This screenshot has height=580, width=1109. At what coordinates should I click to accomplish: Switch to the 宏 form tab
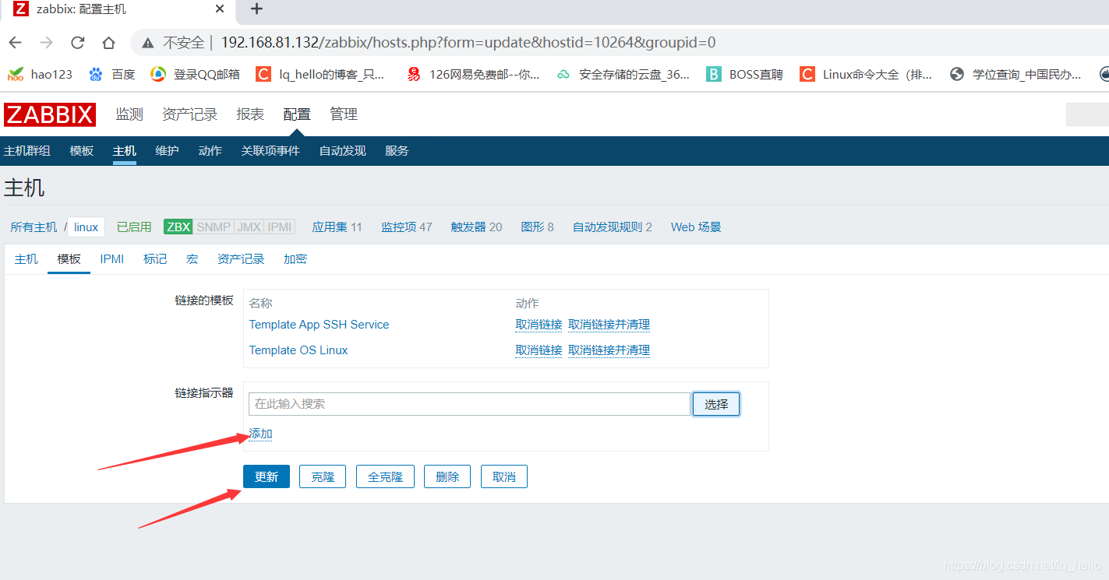point(192,259)
